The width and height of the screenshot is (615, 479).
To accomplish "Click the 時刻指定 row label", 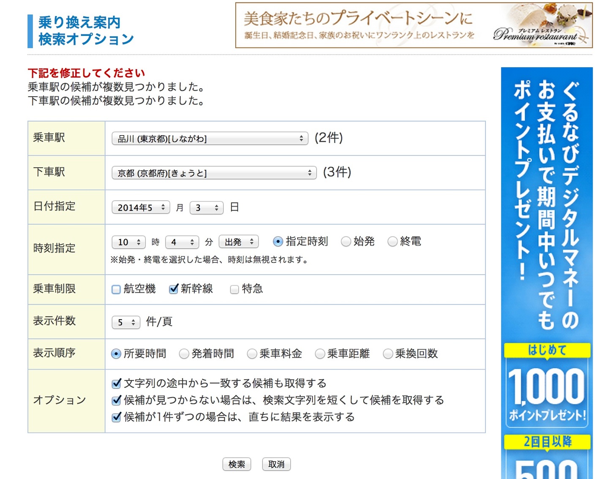I will [54, 248].
